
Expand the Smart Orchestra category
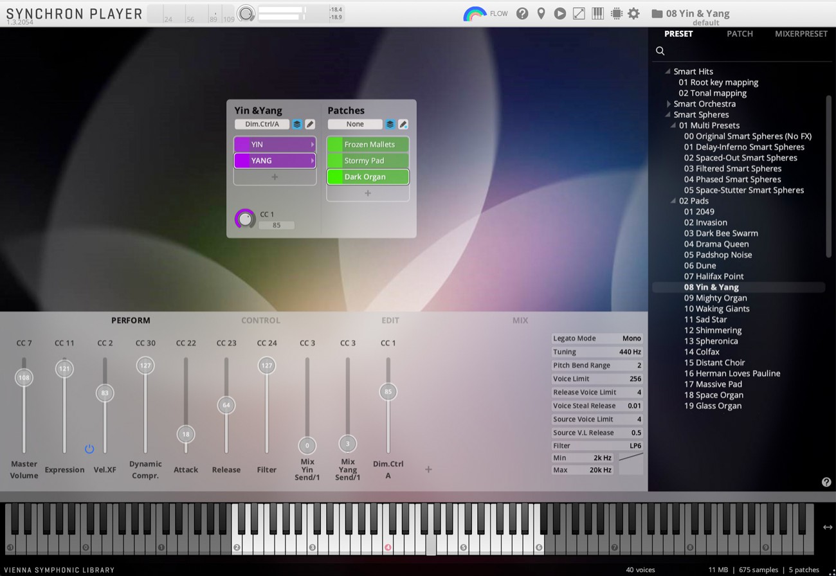point(668,104)
